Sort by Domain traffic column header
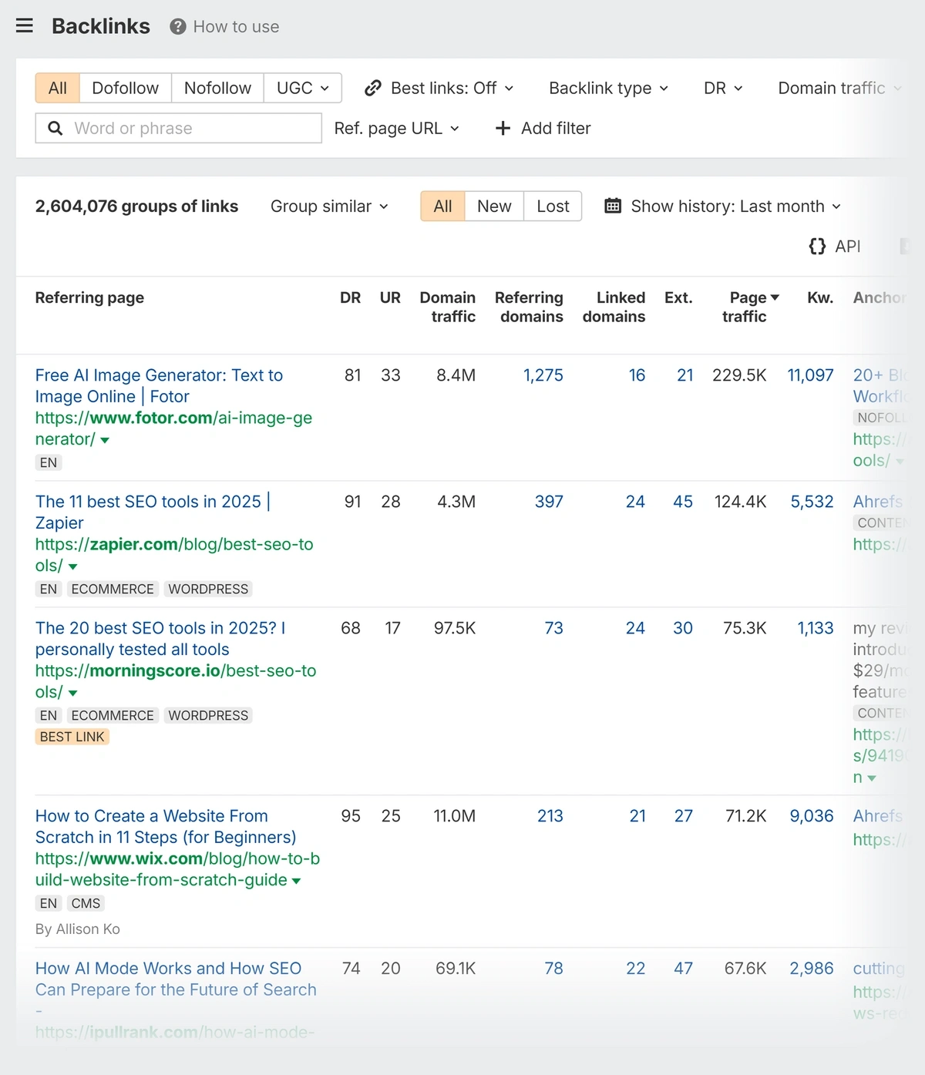Image resolution: width=925 pixels, height=1075 pixels. (x=448, y=307)
